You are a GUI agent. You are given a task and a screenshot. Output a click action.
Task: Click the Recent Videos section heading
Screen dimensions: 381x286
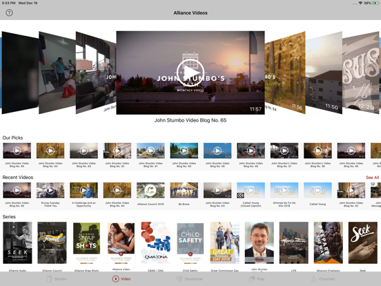18,178
